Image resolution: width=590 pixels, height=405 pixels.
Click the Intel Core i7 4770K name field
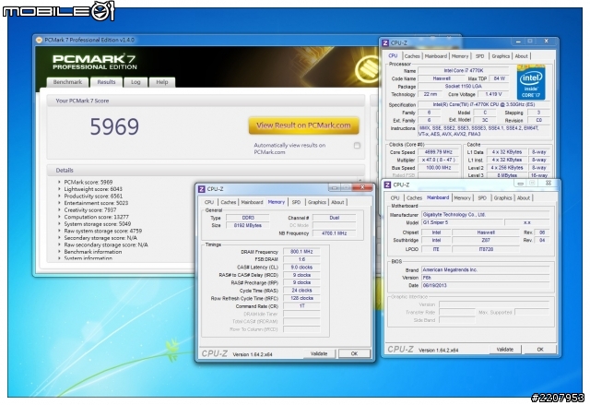pos(463,70)
